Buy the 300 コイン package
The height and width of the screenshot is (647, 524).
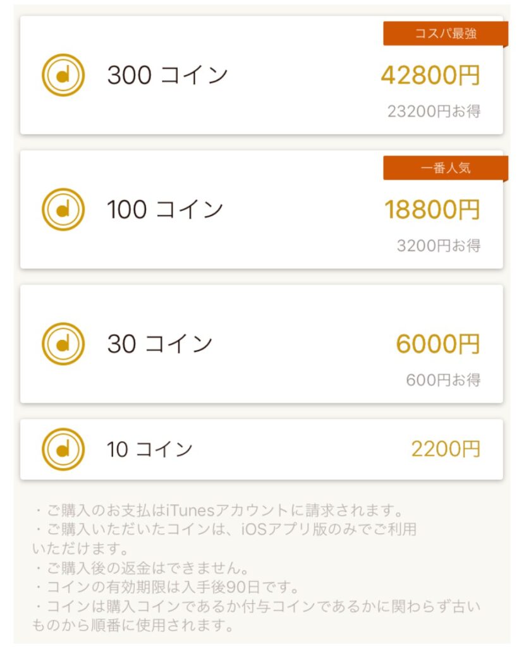tap(262, 75)
